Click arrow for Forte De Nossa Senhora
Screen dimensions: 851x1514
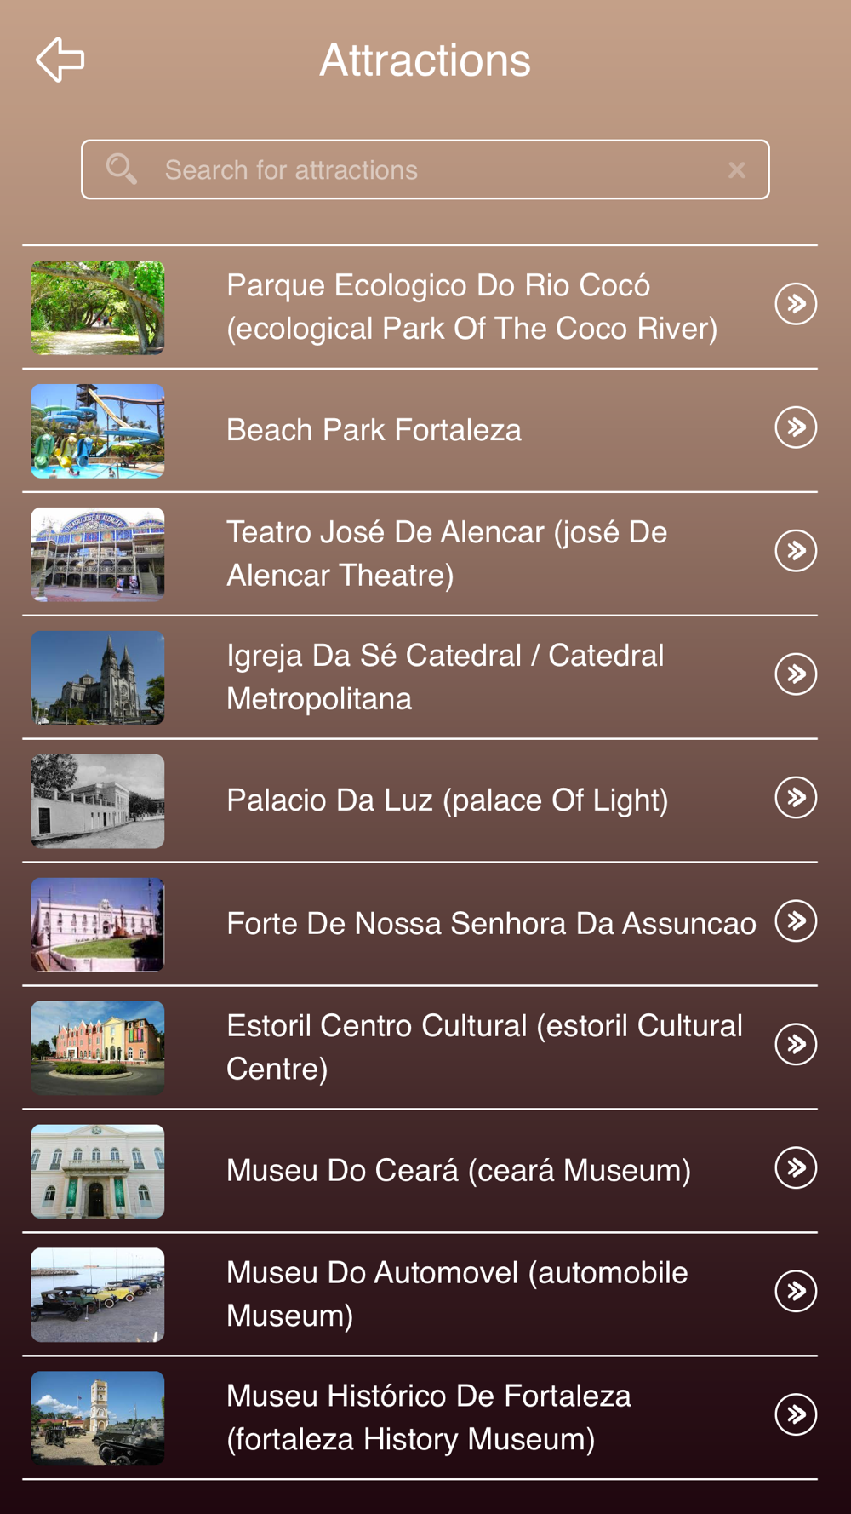pyautogui.click(x=796, y=921)
